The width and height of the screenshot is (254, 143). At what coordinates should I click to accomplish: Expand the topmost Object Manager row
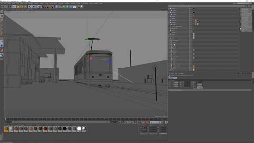coord(169,8)
